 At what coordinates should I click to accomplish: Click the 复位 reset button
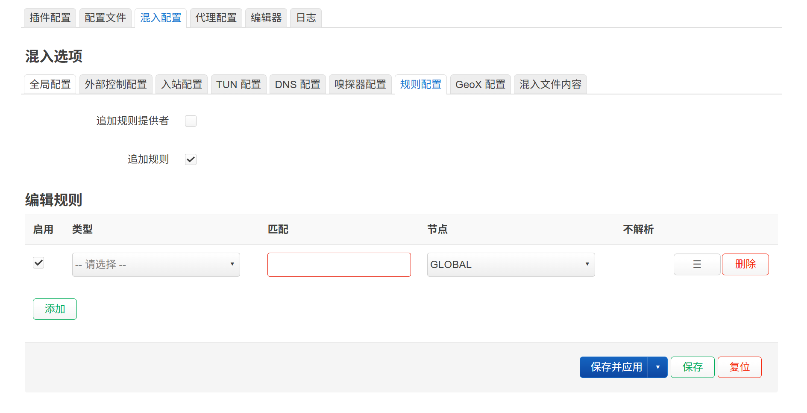739,367
